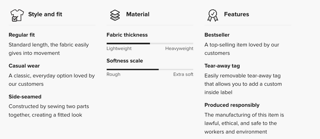Click the Extra soft end label
The height and width of the screenshot is (139, 320).
pyautogui.click(x=183, y=74)
